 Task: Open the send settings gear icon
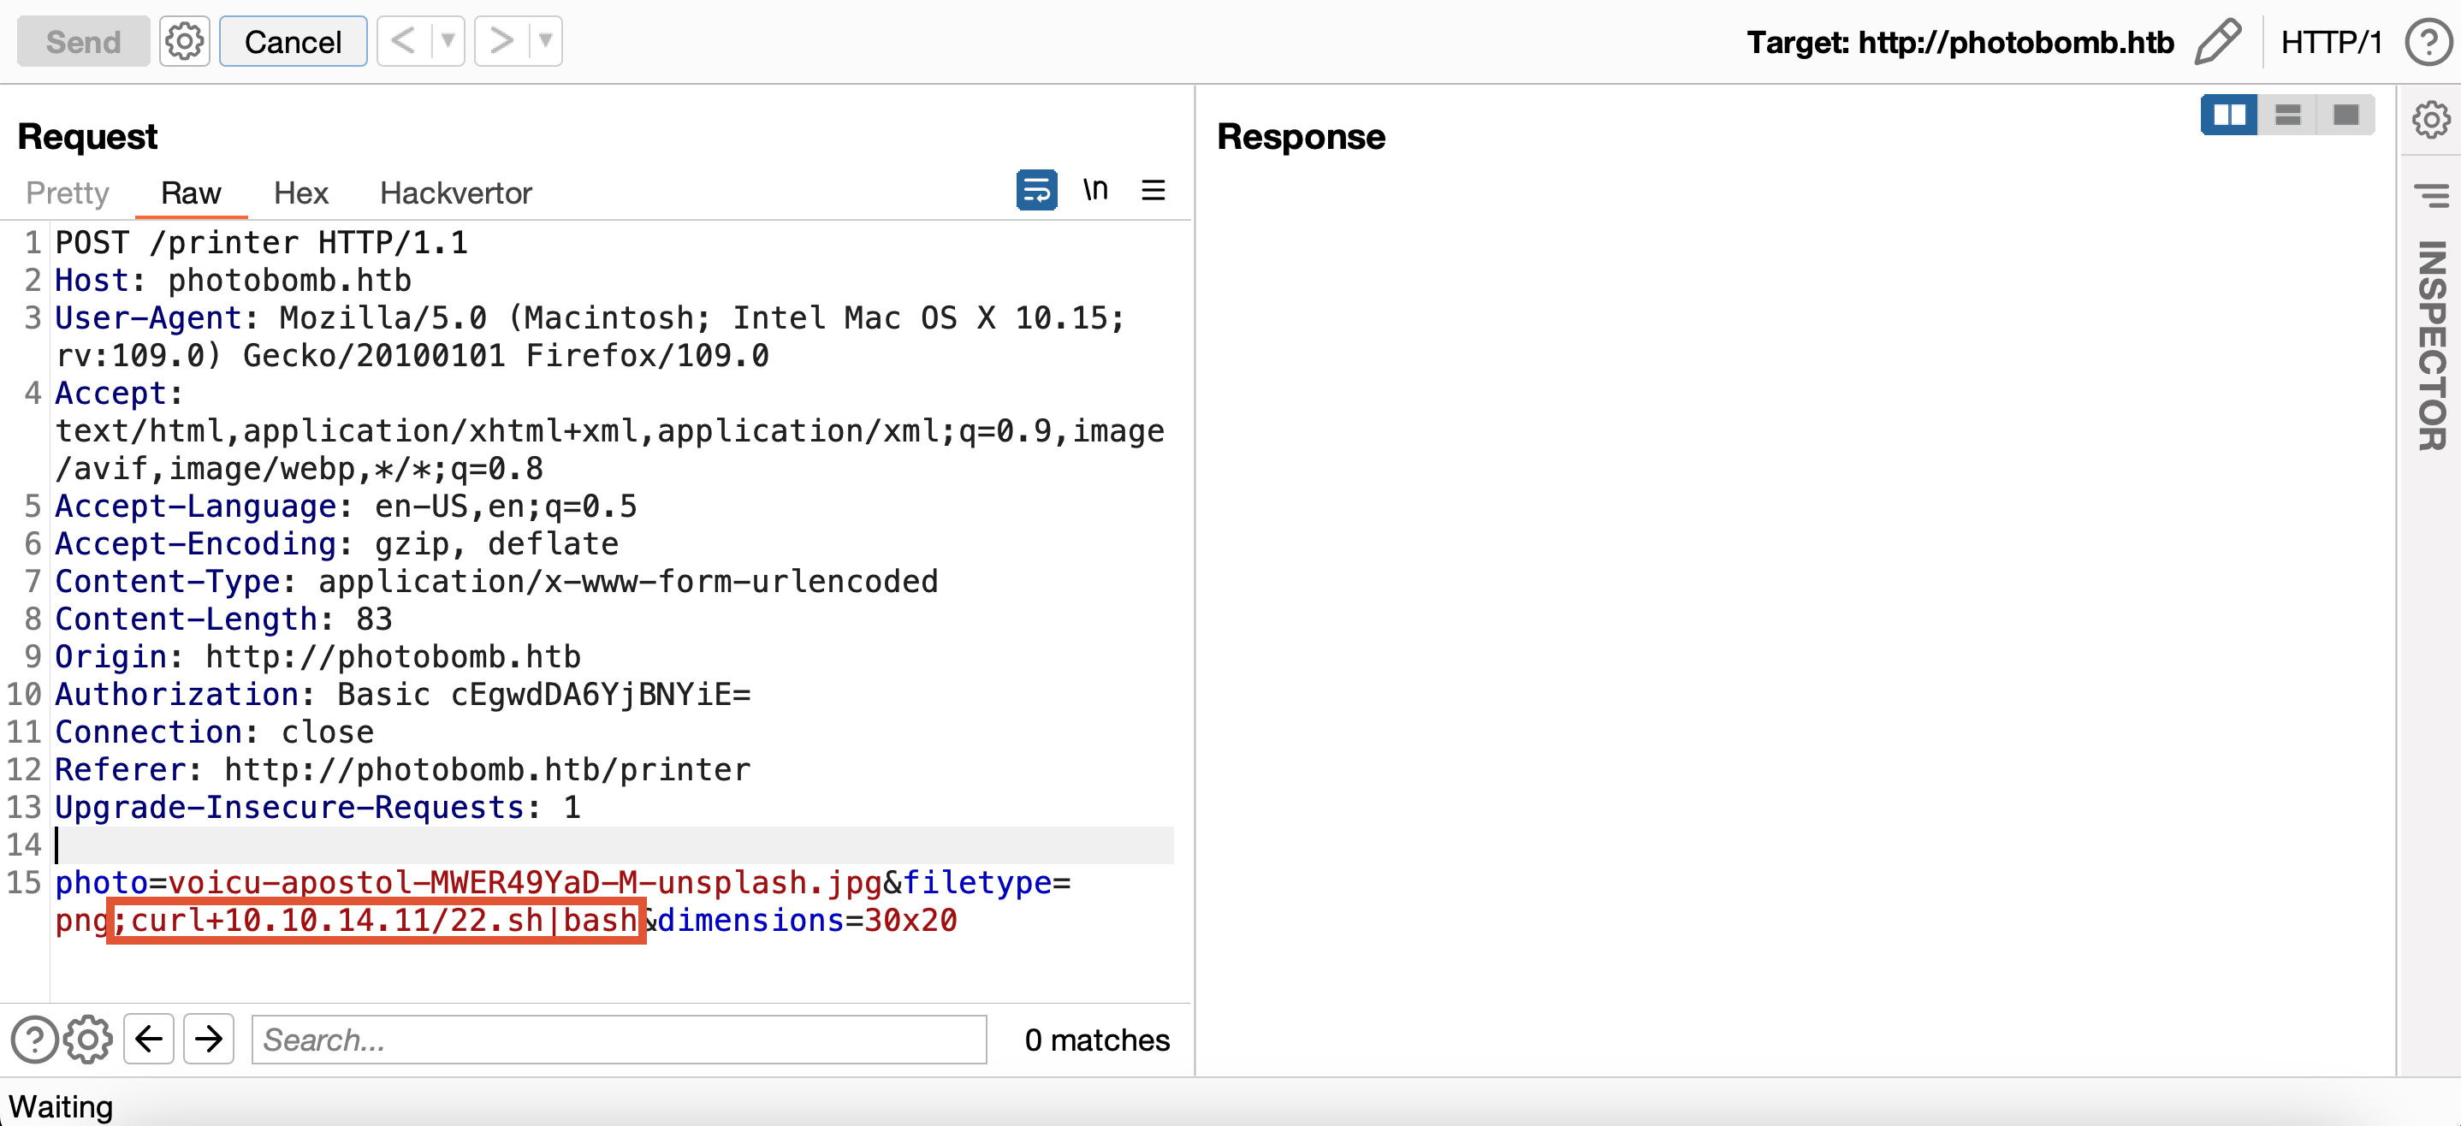click(183, 41)
